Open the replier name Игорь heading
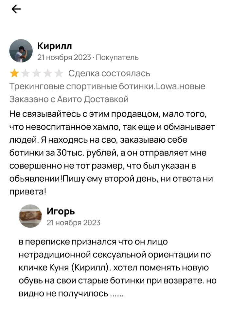229x309 pixels. 61,211
